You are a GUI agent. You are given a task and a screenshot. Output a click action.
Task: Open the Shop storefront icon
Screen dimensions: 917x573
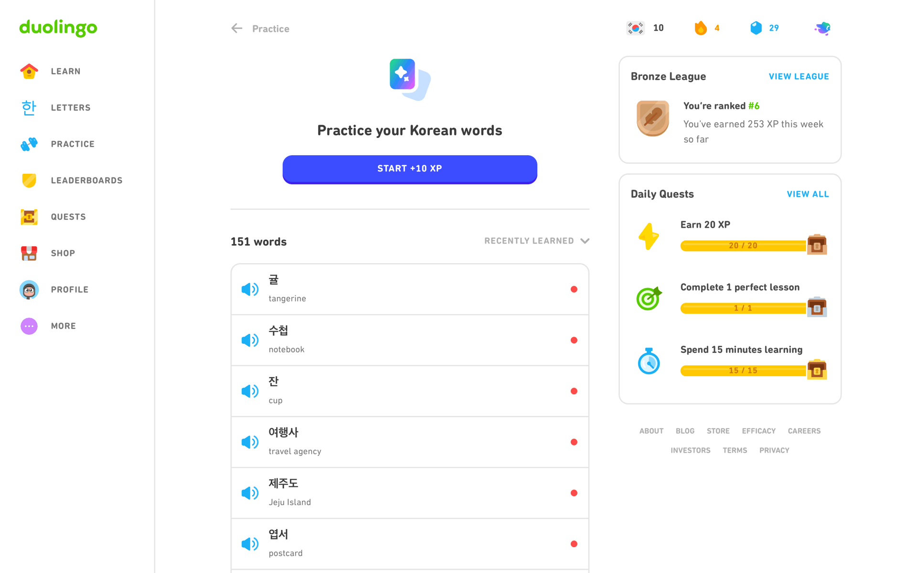tap(29, 253)
